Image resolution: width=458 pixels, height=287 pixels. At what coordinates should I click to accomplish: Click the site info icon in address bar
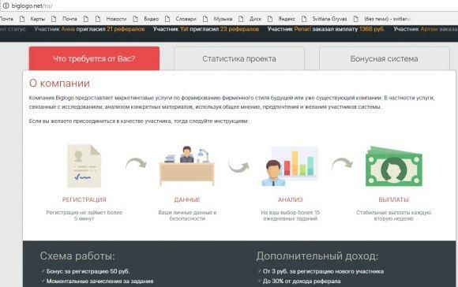tap(6, 6)
